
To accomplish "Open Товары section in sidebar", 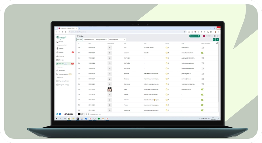I will (x=61, y=48).
